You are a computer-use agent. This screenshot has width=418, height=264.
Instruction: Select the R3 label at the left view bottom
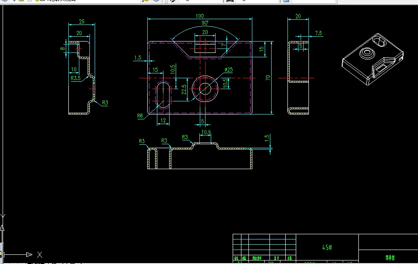point(105,103)
